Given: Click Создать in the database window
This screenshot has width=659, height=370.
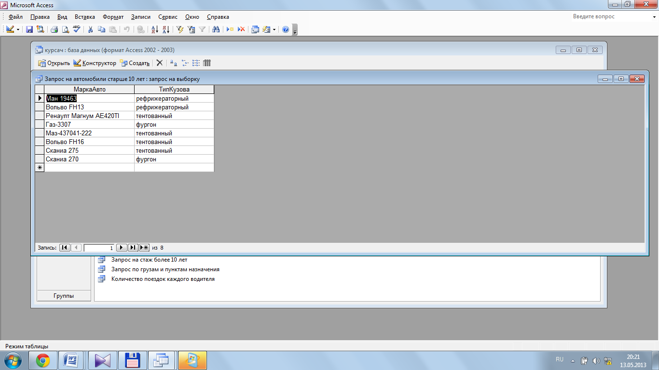Looking at the screenshot, I should coord(135,63).
